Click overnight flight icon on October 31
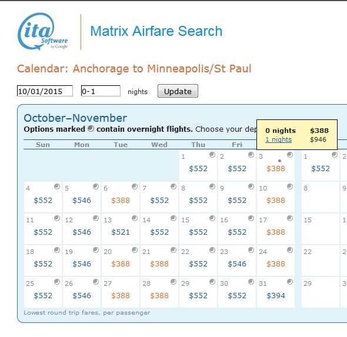347x337 pixels. point(290,282)
